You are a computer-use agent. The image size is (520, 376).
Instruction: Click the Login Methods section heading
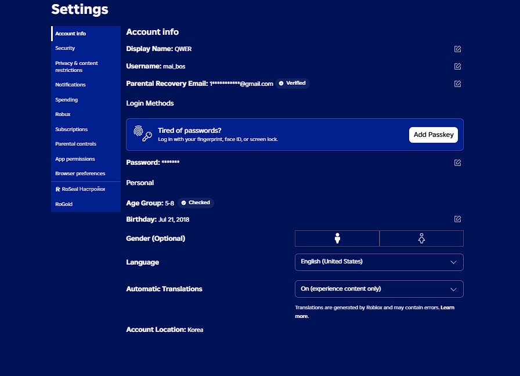point(150,103)
